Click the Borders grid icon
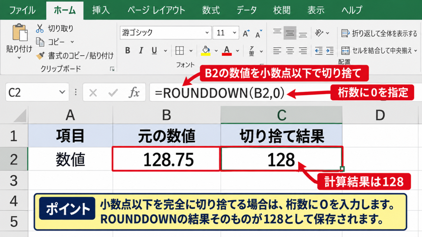Image resolution: width=422 pixels, height=237 pixels. click(x=179, y=51)
